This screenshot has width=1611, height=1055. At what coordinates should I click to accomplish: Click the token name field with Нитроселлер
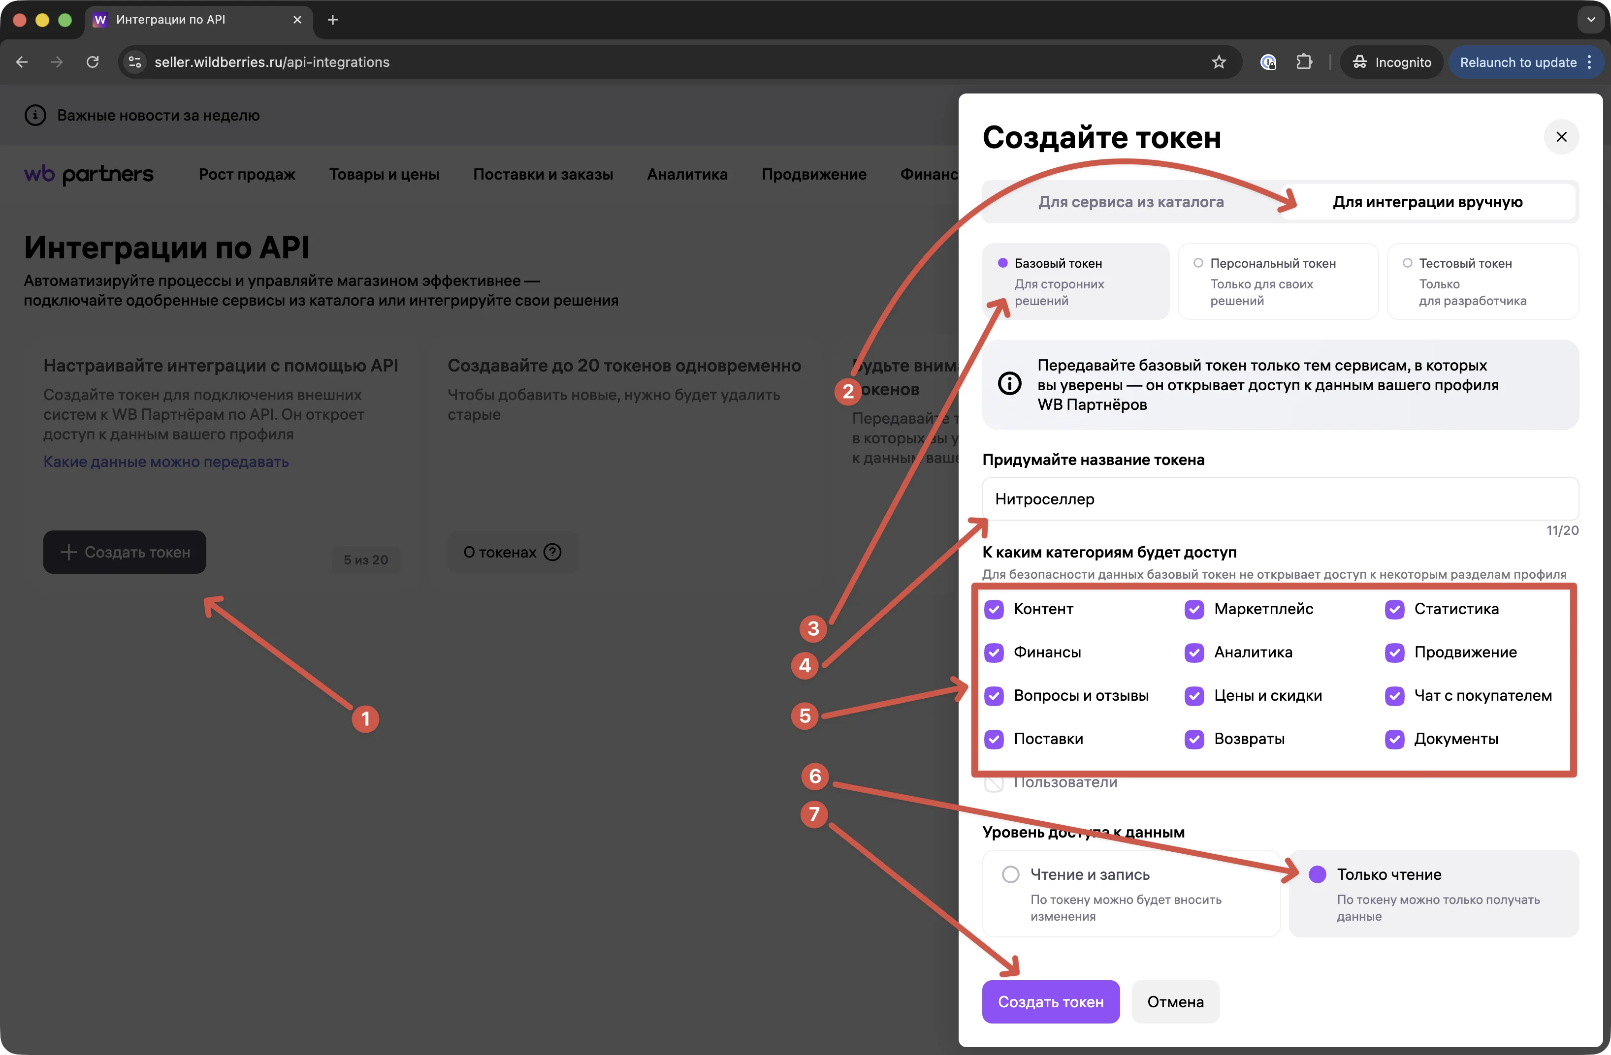pos(1279,499)
